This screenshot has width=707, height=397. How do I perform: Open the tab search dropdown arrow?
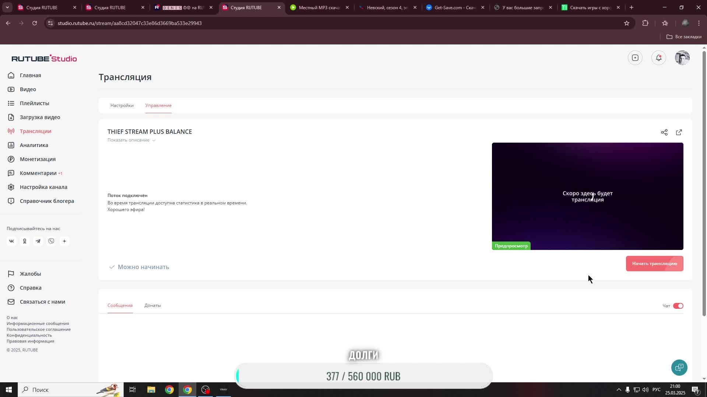[x=7, y=7]
